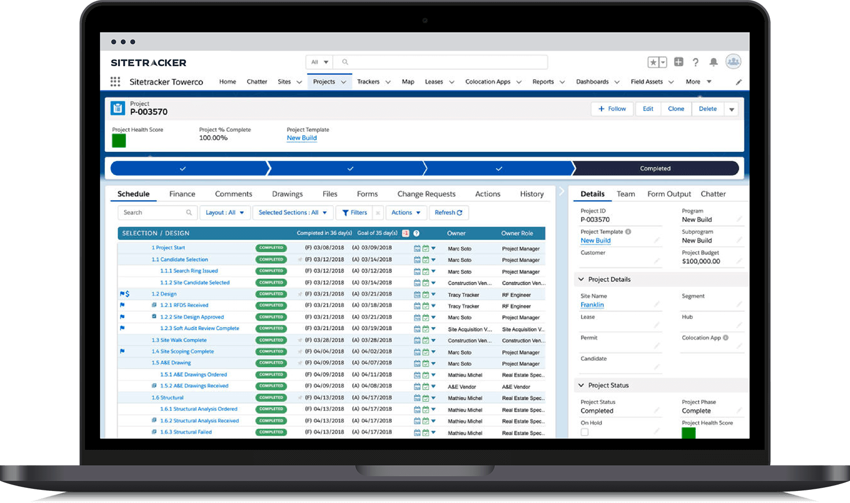Open the New Build project template link

(302, 138)
